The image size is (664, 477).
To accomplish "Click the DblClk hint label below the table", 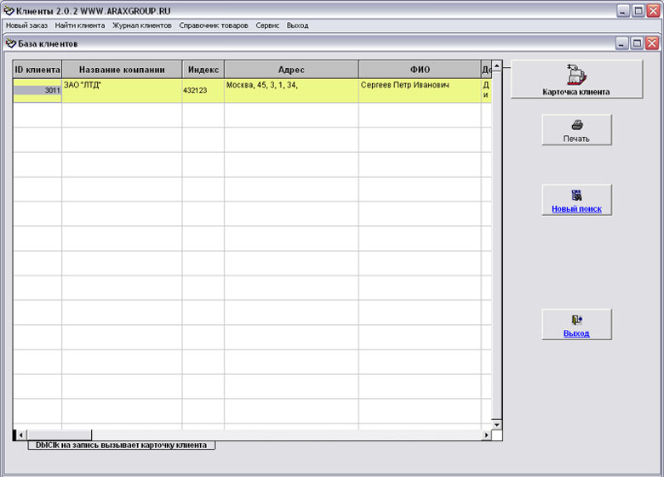I will 122,446.
